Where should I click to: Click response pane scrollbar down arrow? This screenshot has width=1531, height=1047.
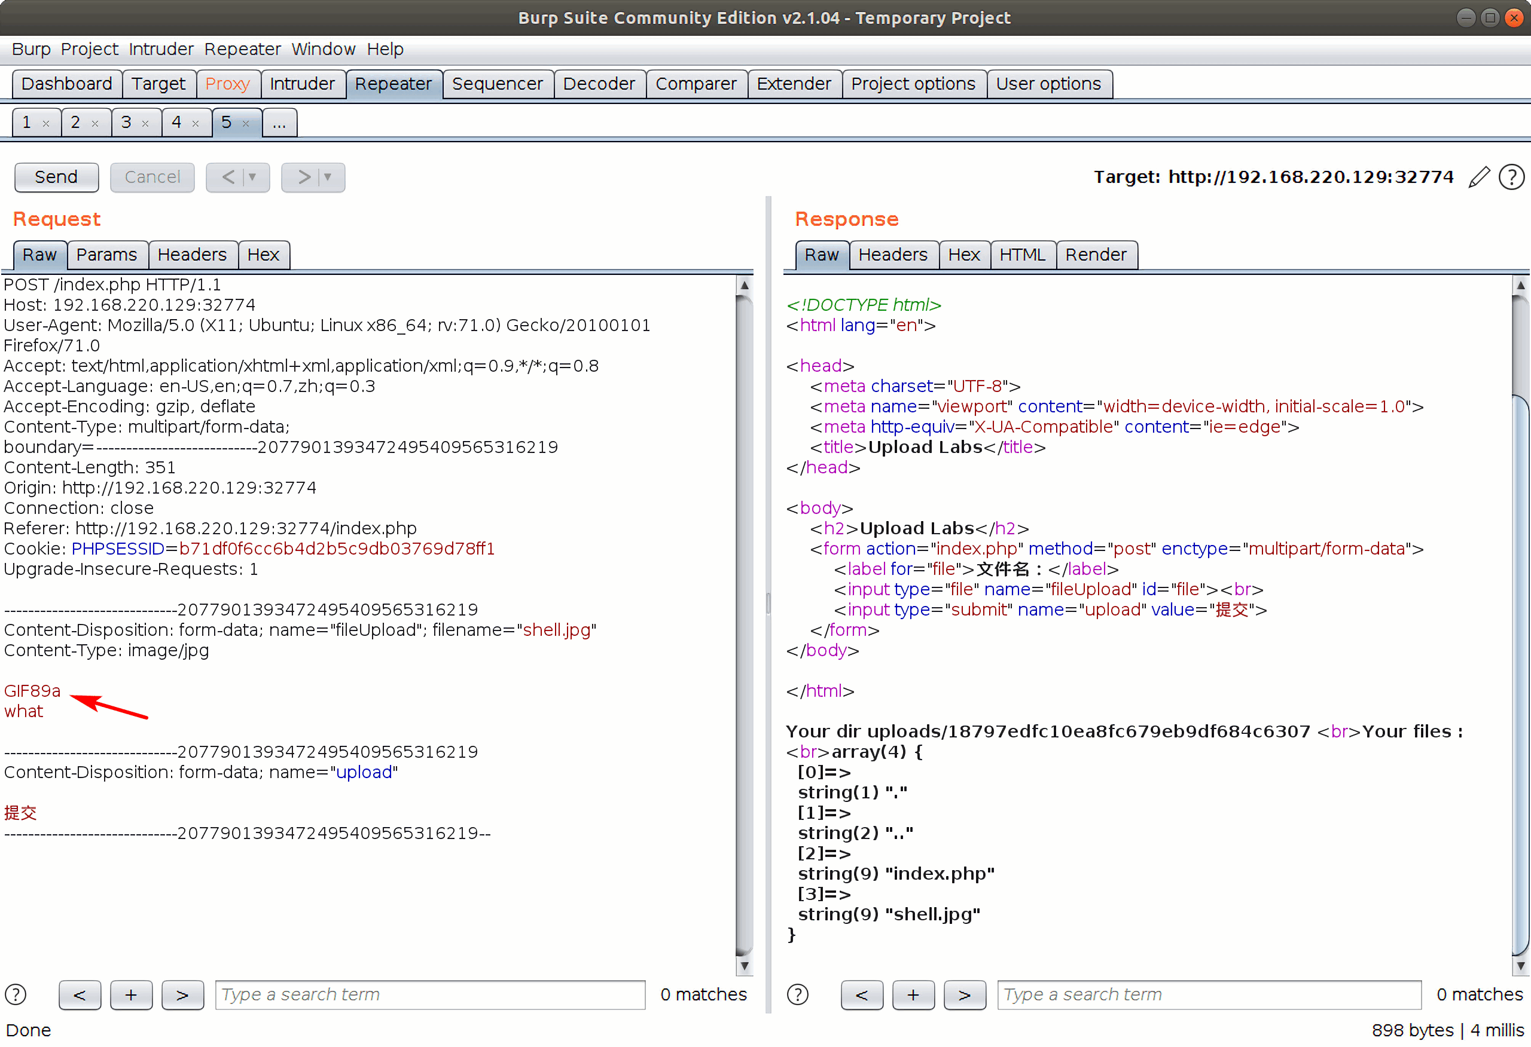[x=1520, y=966]
